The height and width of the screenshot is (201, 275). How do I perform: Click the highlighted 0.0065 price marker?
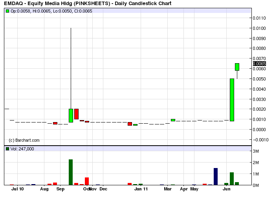[x=259, y=64]
